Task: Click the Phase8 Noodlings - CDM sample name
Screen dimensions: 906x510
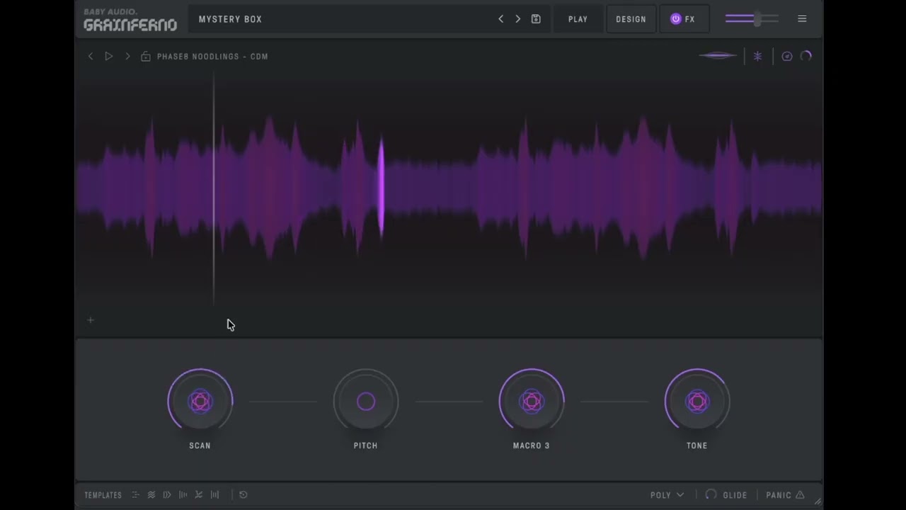Action: point(212,57)
